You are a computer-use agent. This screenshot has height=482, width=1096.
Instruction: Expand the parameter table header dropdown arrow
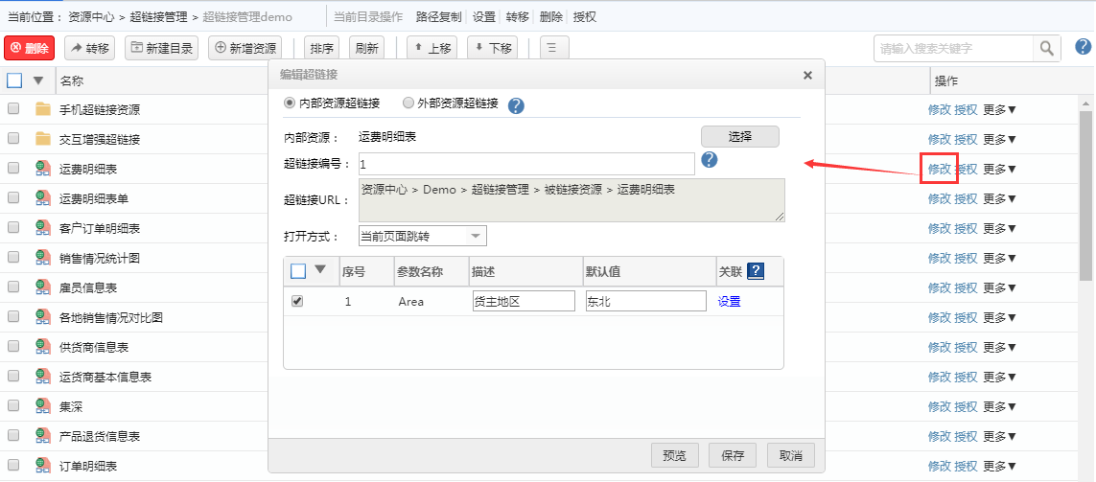pyautogui.click(x=320, y=270)
